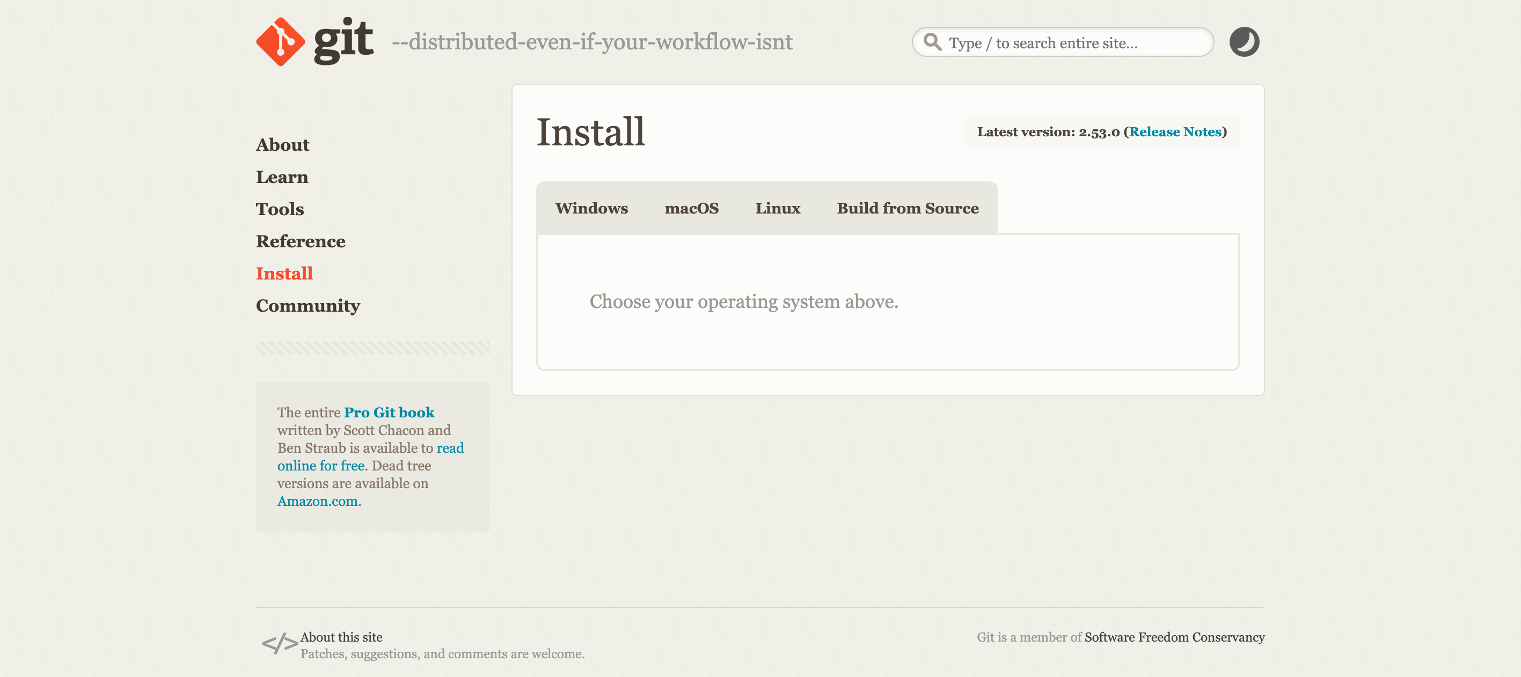Focus the site search input field
The image size is (1521, 677).
pyautogui.click(x=1063, y=42)
